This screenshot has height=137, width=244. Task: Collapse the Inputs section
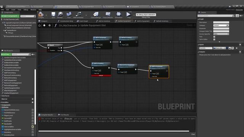click(x=198, y=45)
